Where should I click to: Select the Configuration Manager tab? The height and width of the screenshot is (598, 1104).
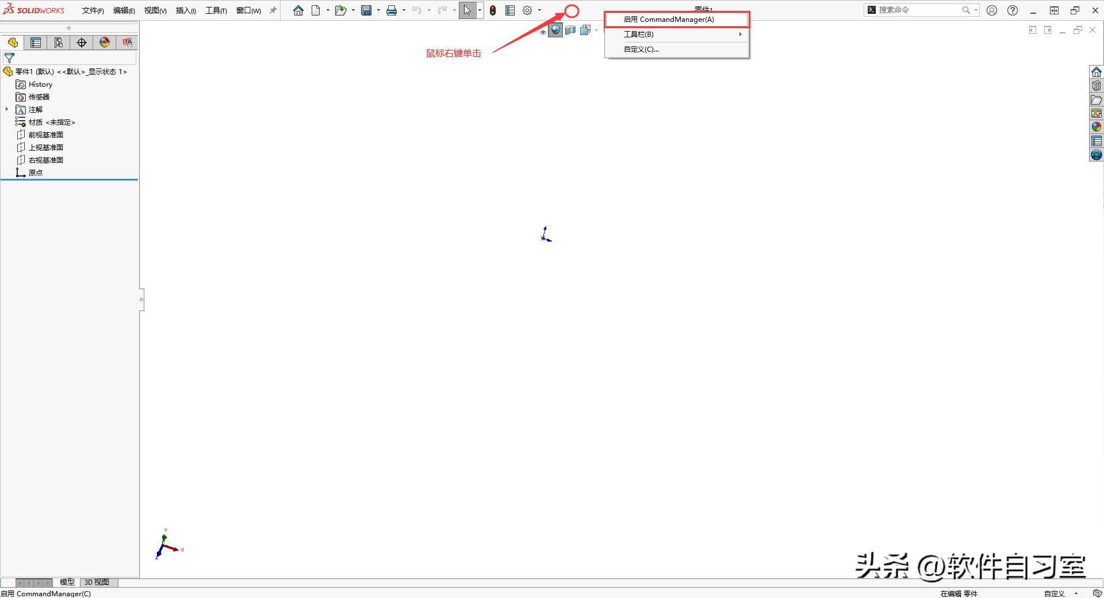click(x=59, y=43)
